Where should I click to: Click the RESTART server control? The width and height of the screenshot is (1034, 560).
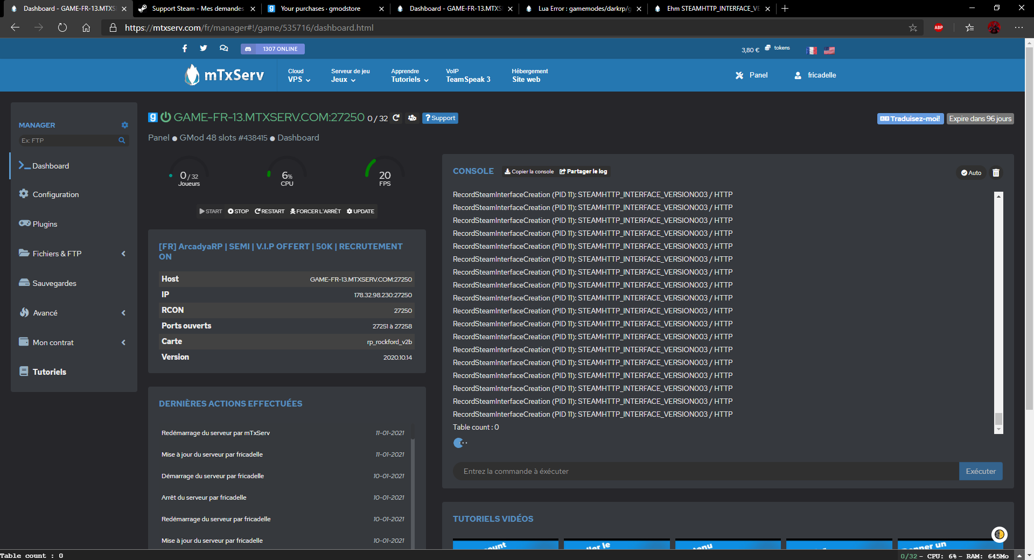(x=270, y=211)
